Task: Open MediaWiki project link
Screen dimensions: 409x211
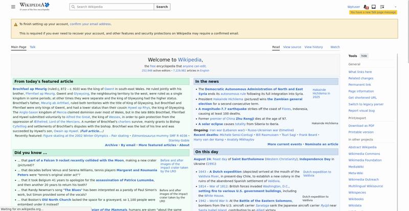Action: [356, 167]
